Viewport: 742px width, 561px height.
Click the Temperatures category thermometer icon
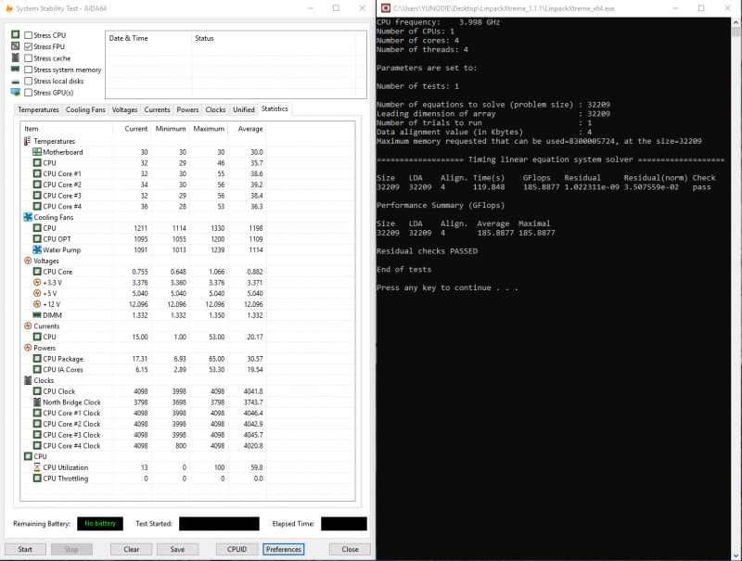click(27, 141)
